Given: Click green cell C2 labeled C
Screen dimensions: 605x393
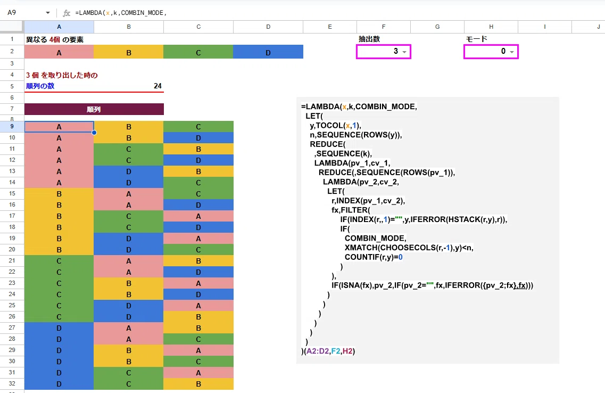Looking at the screenshot, I should 198,52.
